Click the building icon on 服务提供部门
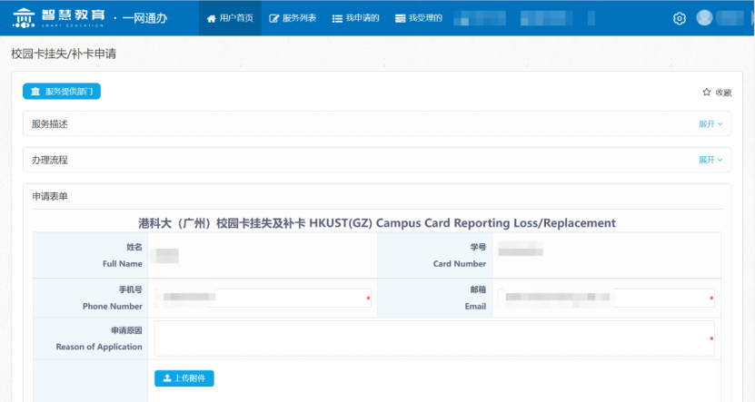Screen dimensions: 755x402 (35, 92)
